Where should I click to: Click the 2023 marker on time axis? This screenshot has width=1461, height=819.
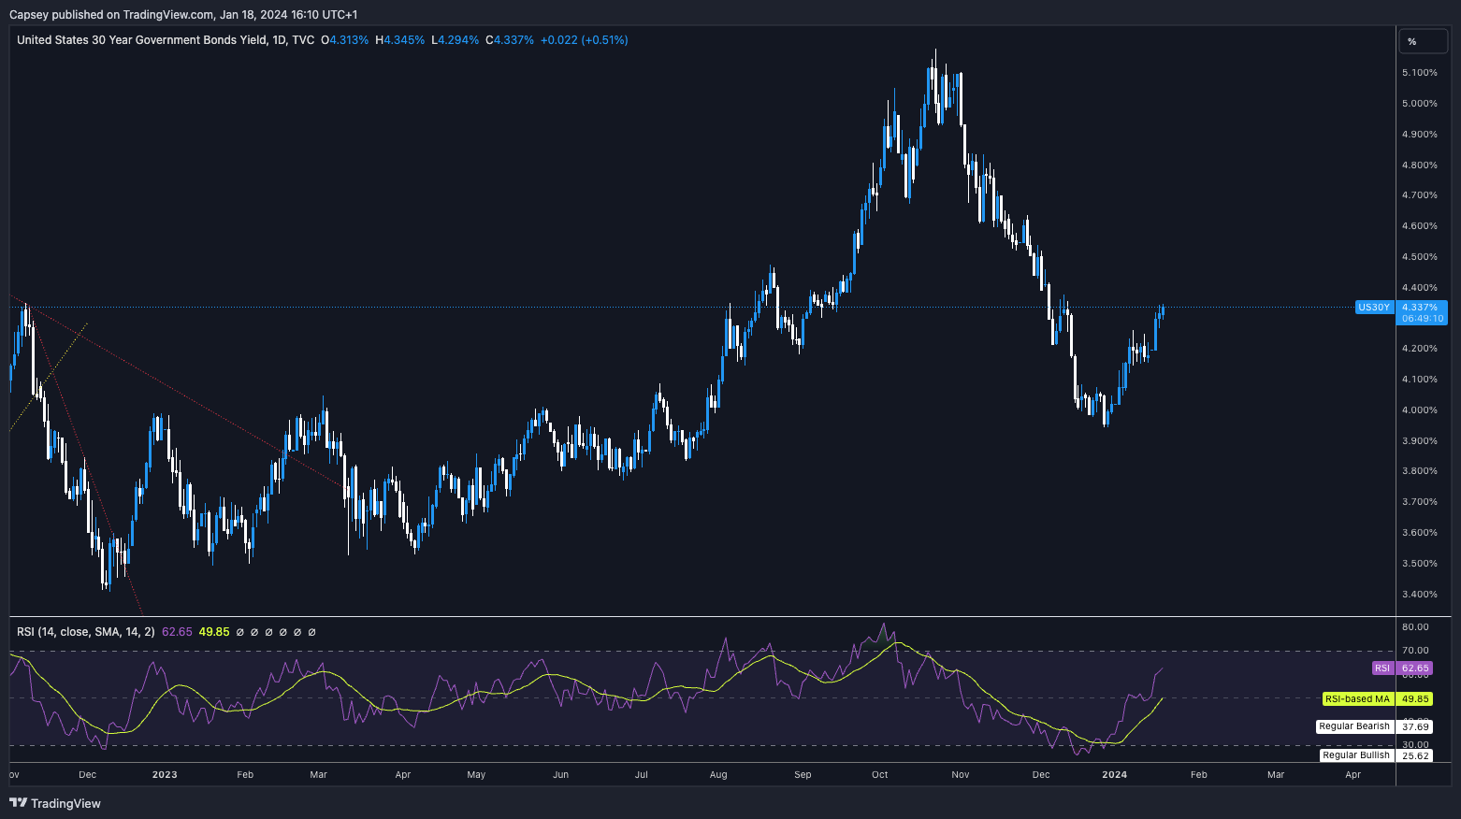pyautogui.click(x=165, y=774)
